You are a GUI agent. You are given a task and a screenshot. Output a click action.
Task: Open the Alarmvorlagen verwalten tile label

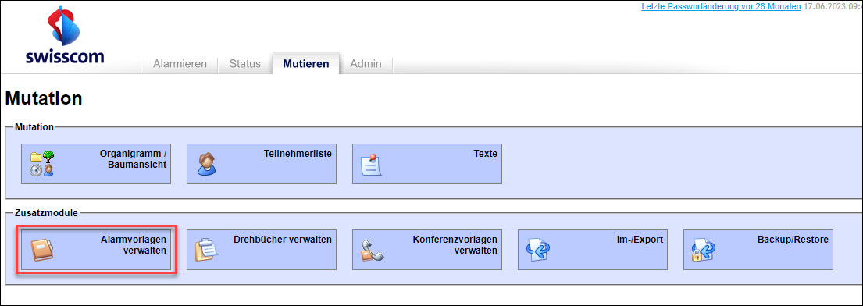pos(134,245)
